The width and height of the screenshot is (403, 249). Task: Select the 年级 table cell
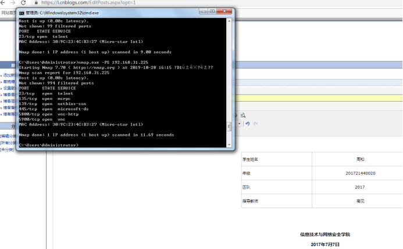pos(277,173)
